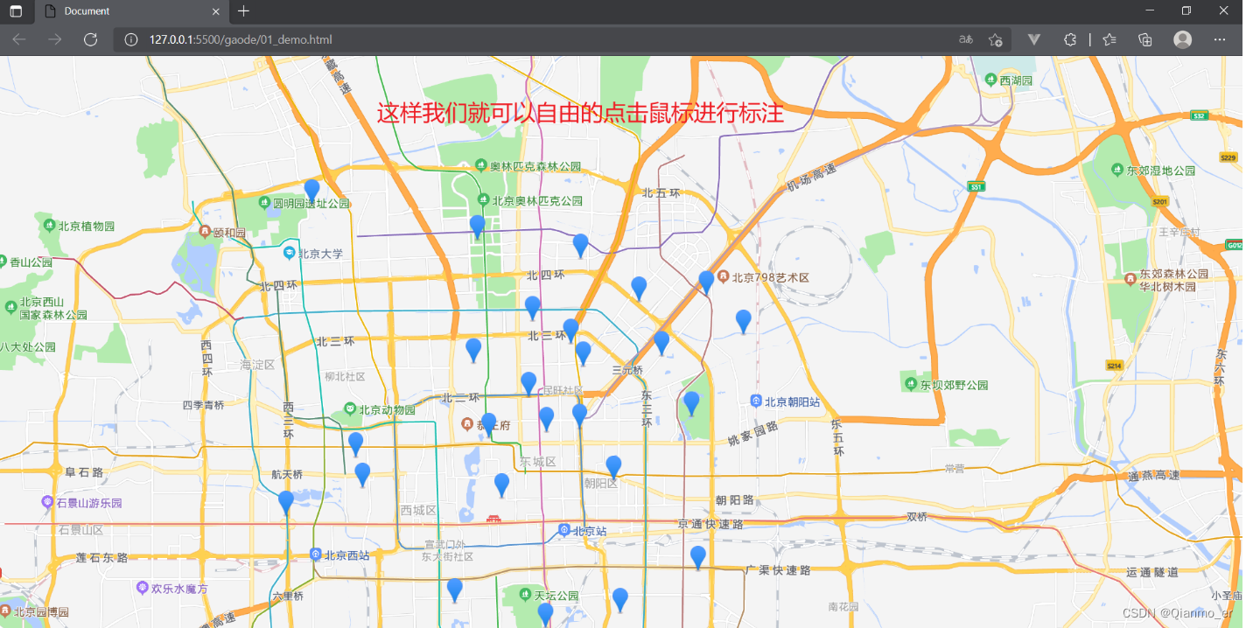Click marker next to 北京798艺术区
The width and height of the screenshot is (1246, 628).
pyautogui.click(x=706, y=283)
